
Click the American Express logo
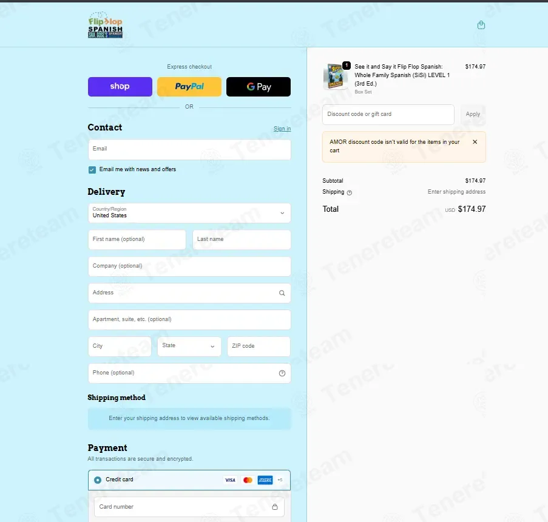265,480
